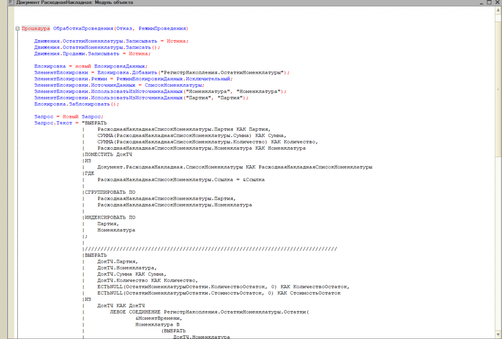Click the Движения.Продажи.Записывать line
502x339 pixels.
[92, 54]
